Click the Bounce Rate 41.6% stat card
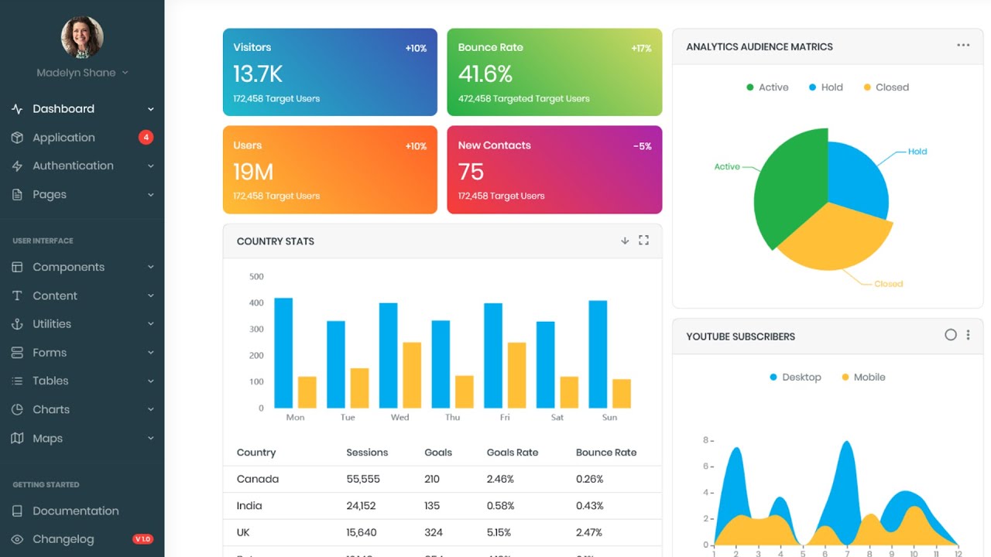The image size is (991, 557). click(554, 72)
